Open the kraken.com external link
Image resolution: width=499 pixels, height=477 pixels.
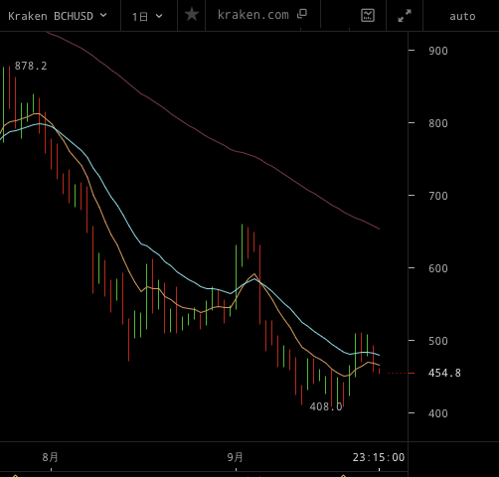click(261, 15)
